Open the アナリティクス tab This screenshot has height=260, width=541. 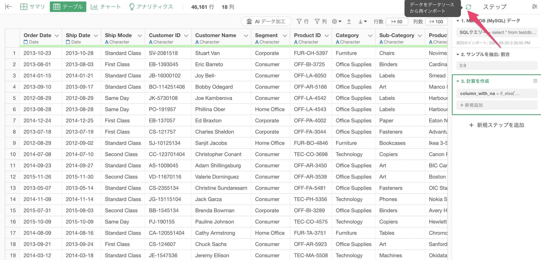coord(151,7)
